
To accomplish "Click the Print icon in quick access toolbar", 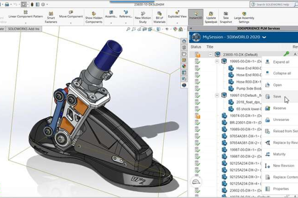I will coord(7,4).
